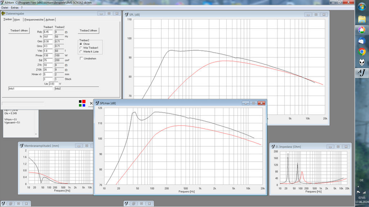Screen dimensions: 369x207
Task: Select the Werte lt. Liste option
Action: click(x=81, y=52)
